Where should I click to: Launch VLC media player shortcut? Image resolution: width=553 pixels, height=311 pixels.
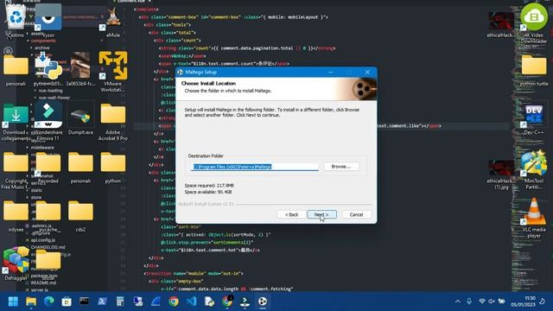[x=534, y=218]
